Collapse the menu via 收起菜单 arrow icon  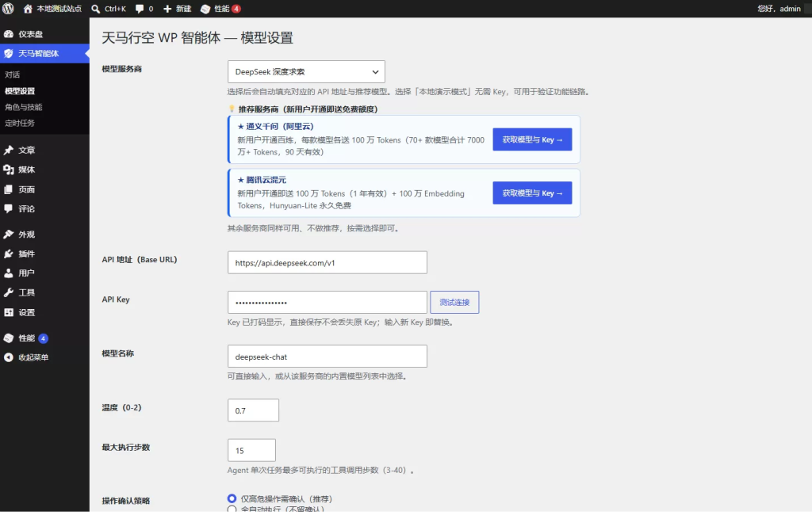click(8, 357)
